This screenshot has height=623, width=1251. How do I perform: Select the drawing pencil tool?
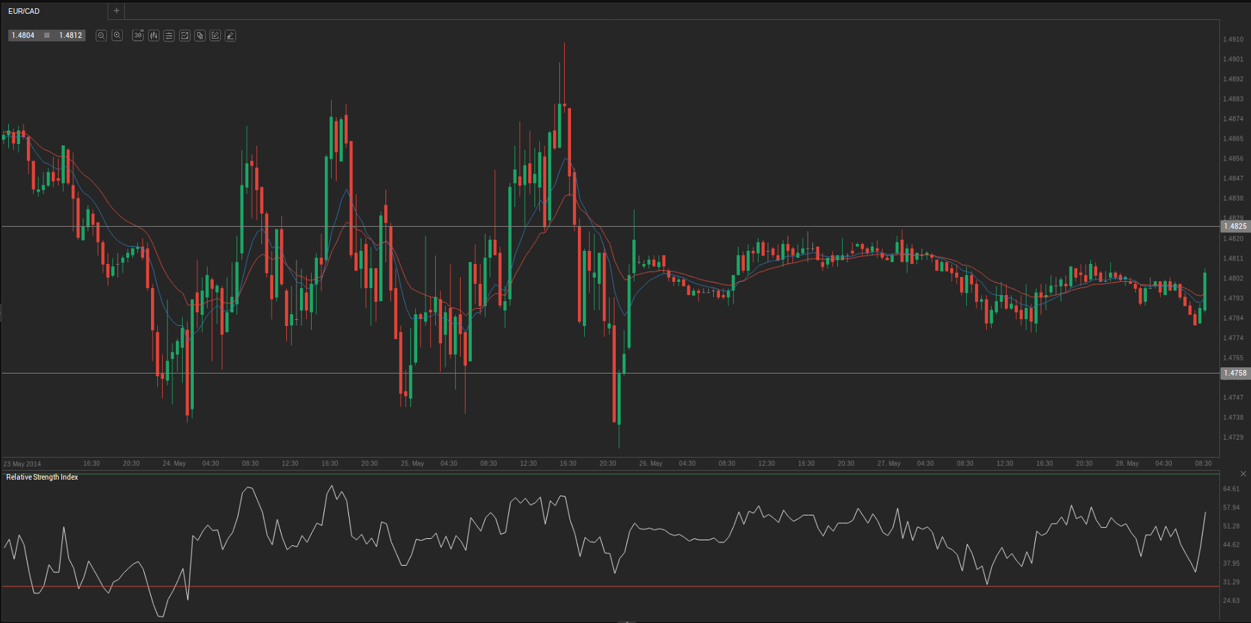point(230,35)
